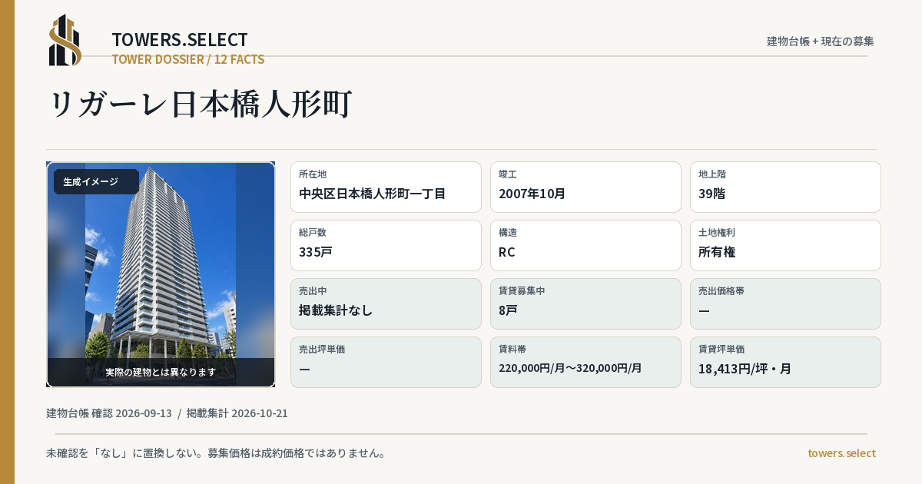Image resolution: width=922 pixels, height=484 pixels.
Task: Open the towers.select footer link
Action: 841,453
